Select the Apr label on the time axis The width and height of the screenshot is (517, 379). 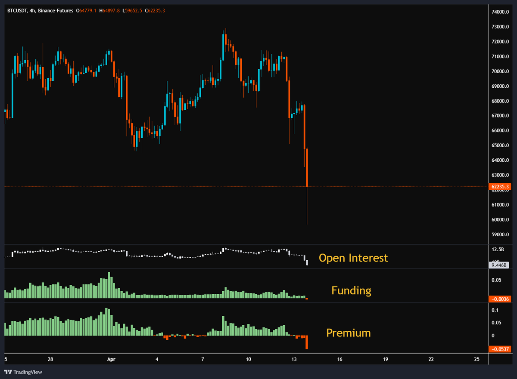tap(111, 359)
